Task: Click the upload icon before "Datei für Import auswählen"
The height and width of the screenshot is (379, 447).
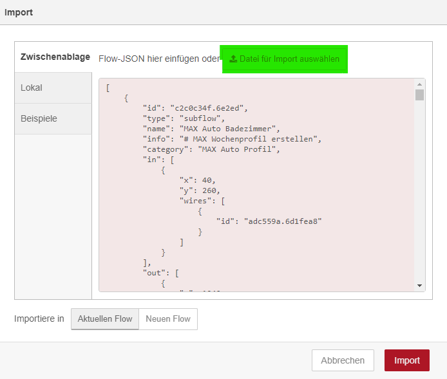Action: [x=233, y=59]
